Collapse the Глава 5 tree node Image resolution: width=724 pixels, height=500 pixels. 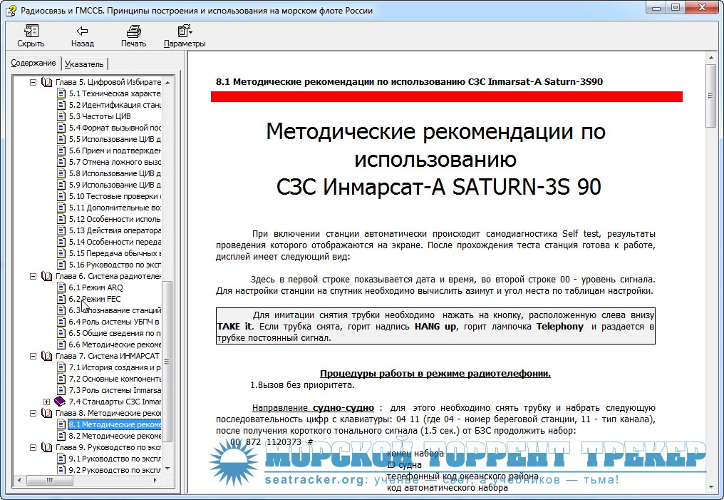pyautogui.click(x=33, y=82)
